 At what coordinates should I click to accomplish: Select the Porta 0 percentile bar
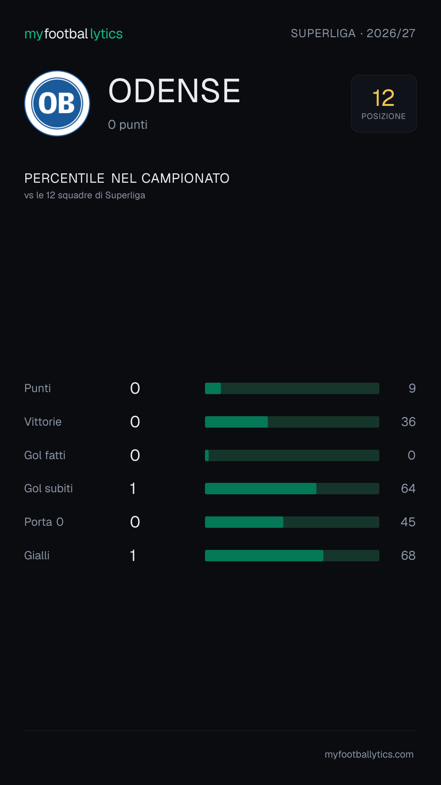pyautogui.click(x=292, y=522)
